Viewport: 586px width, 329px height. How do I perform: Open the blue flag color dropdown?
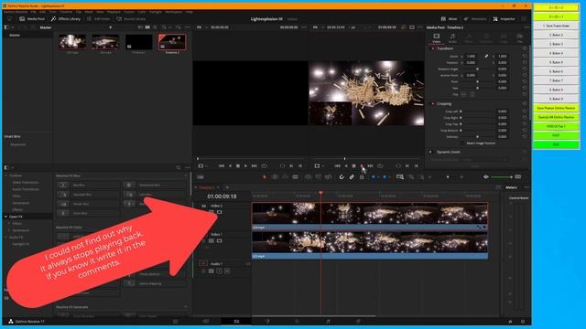point(378,177)
